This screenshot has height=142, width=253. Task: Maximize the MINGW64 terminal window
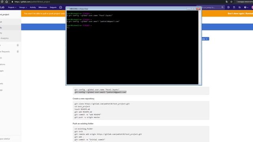[x=194, y=9]
